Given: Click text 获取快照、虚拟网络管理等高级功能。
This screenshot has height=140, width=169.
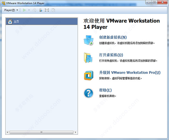Looking at the screenshot, I should click(120, 78).
